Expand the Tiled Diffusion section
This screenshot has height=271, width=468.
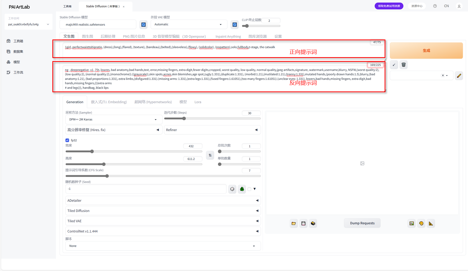(163, 211)
